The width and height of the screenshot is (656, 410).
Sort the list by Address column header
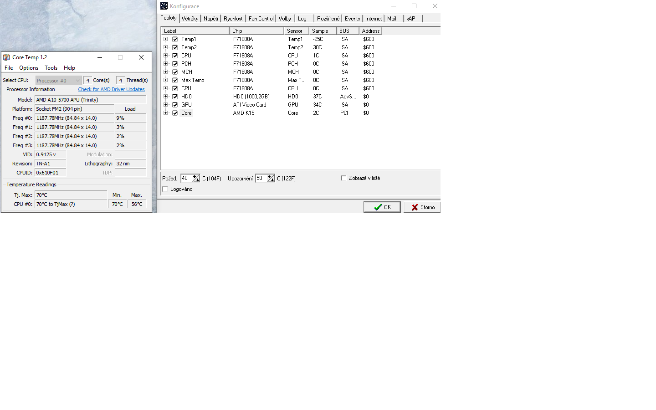point(370,31)
